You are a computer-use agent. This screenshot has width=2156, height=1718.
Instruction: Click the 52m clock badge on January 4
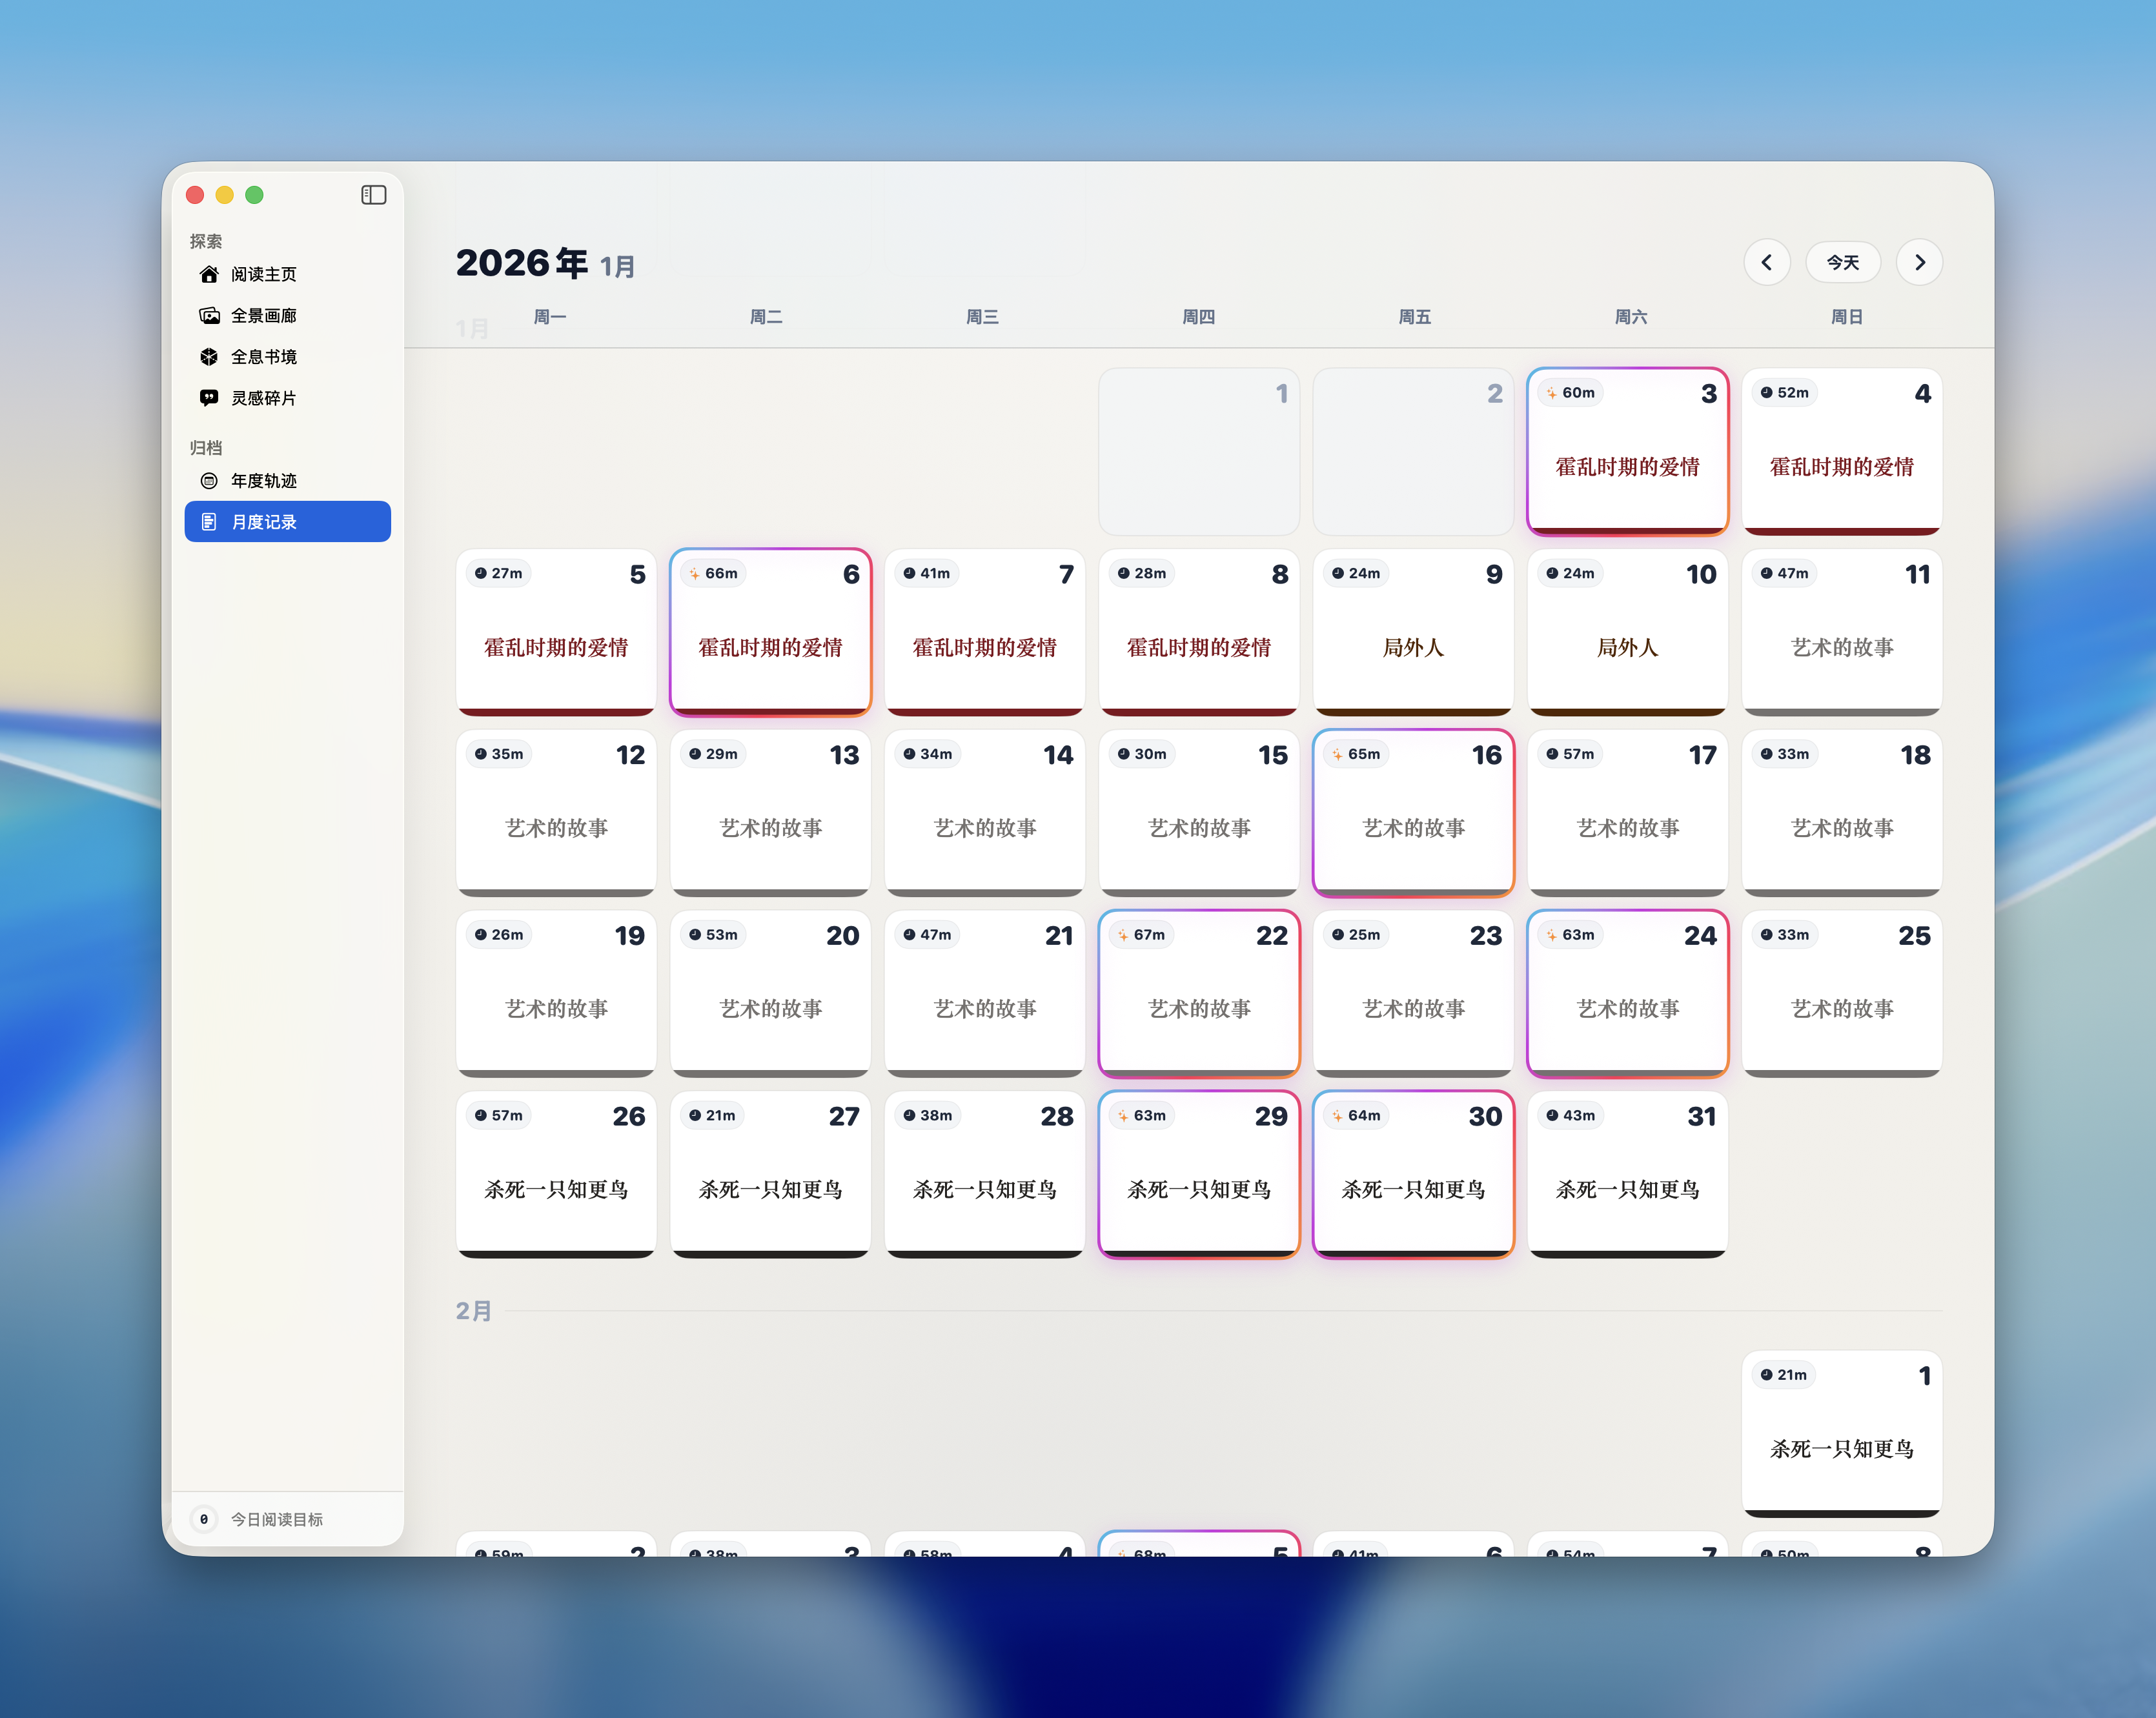[x=1785, y=393]
